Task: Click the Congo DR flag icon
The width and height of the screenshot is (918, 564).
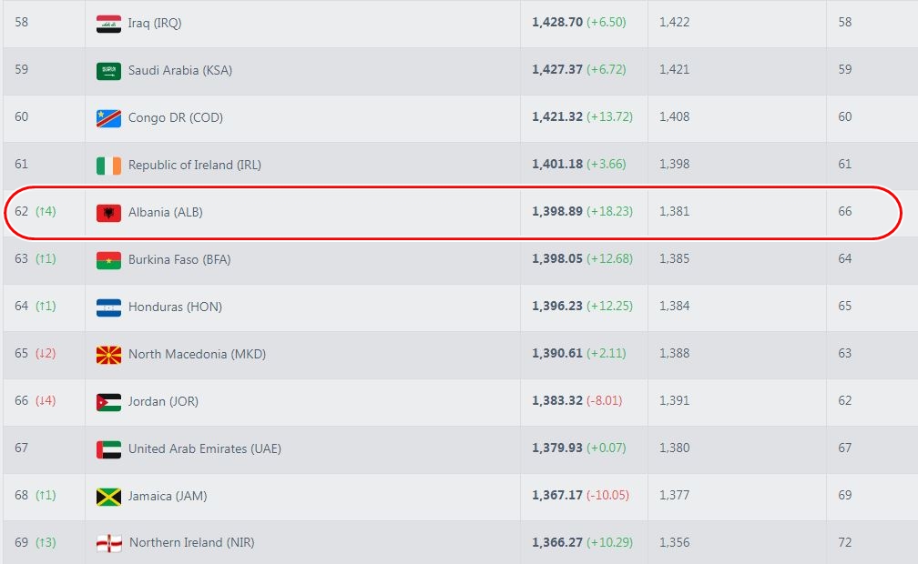Action: [x=108, y=118]
